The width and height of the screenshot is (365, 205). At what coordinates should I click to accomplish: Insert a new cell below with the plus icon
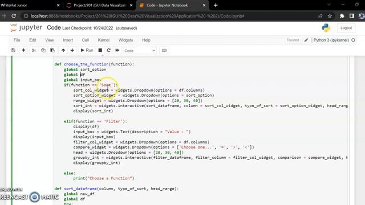click(x=23, y=50)
